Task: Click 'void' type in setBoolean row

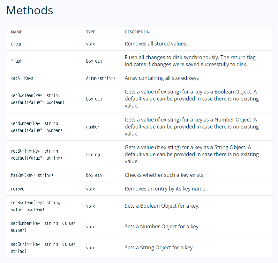Action: [91, 206]
